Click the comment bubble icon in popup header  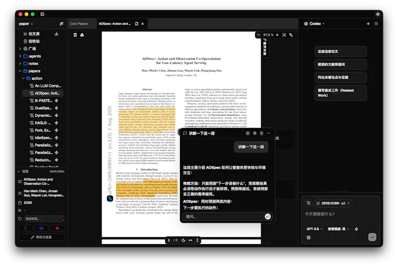coord(185,133)
